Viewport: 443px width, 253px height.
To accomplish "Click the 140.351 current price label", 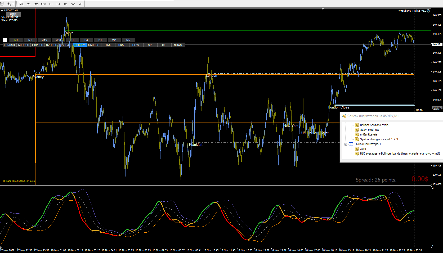I will 437,44.
